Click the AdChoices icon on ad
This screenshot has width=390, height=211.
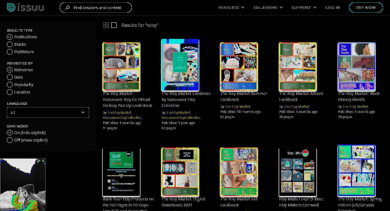(39, 161)
